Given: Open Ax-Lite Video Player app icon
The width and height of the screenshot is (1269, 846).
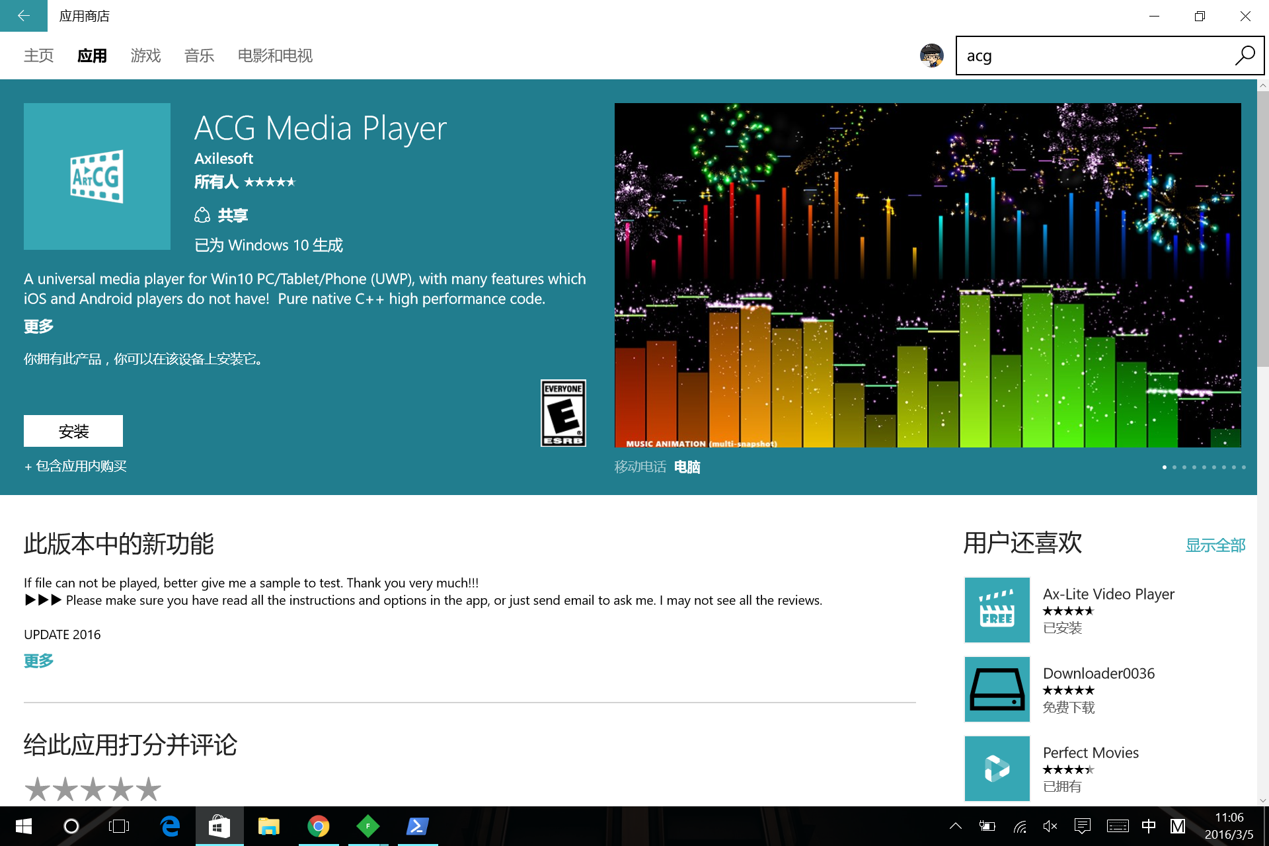Looking at the screenshot, I should pos(997,609).
